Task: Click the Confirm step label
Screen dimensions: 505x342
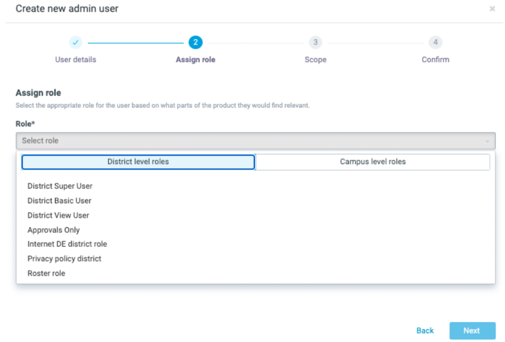Action: click(435, 59)
